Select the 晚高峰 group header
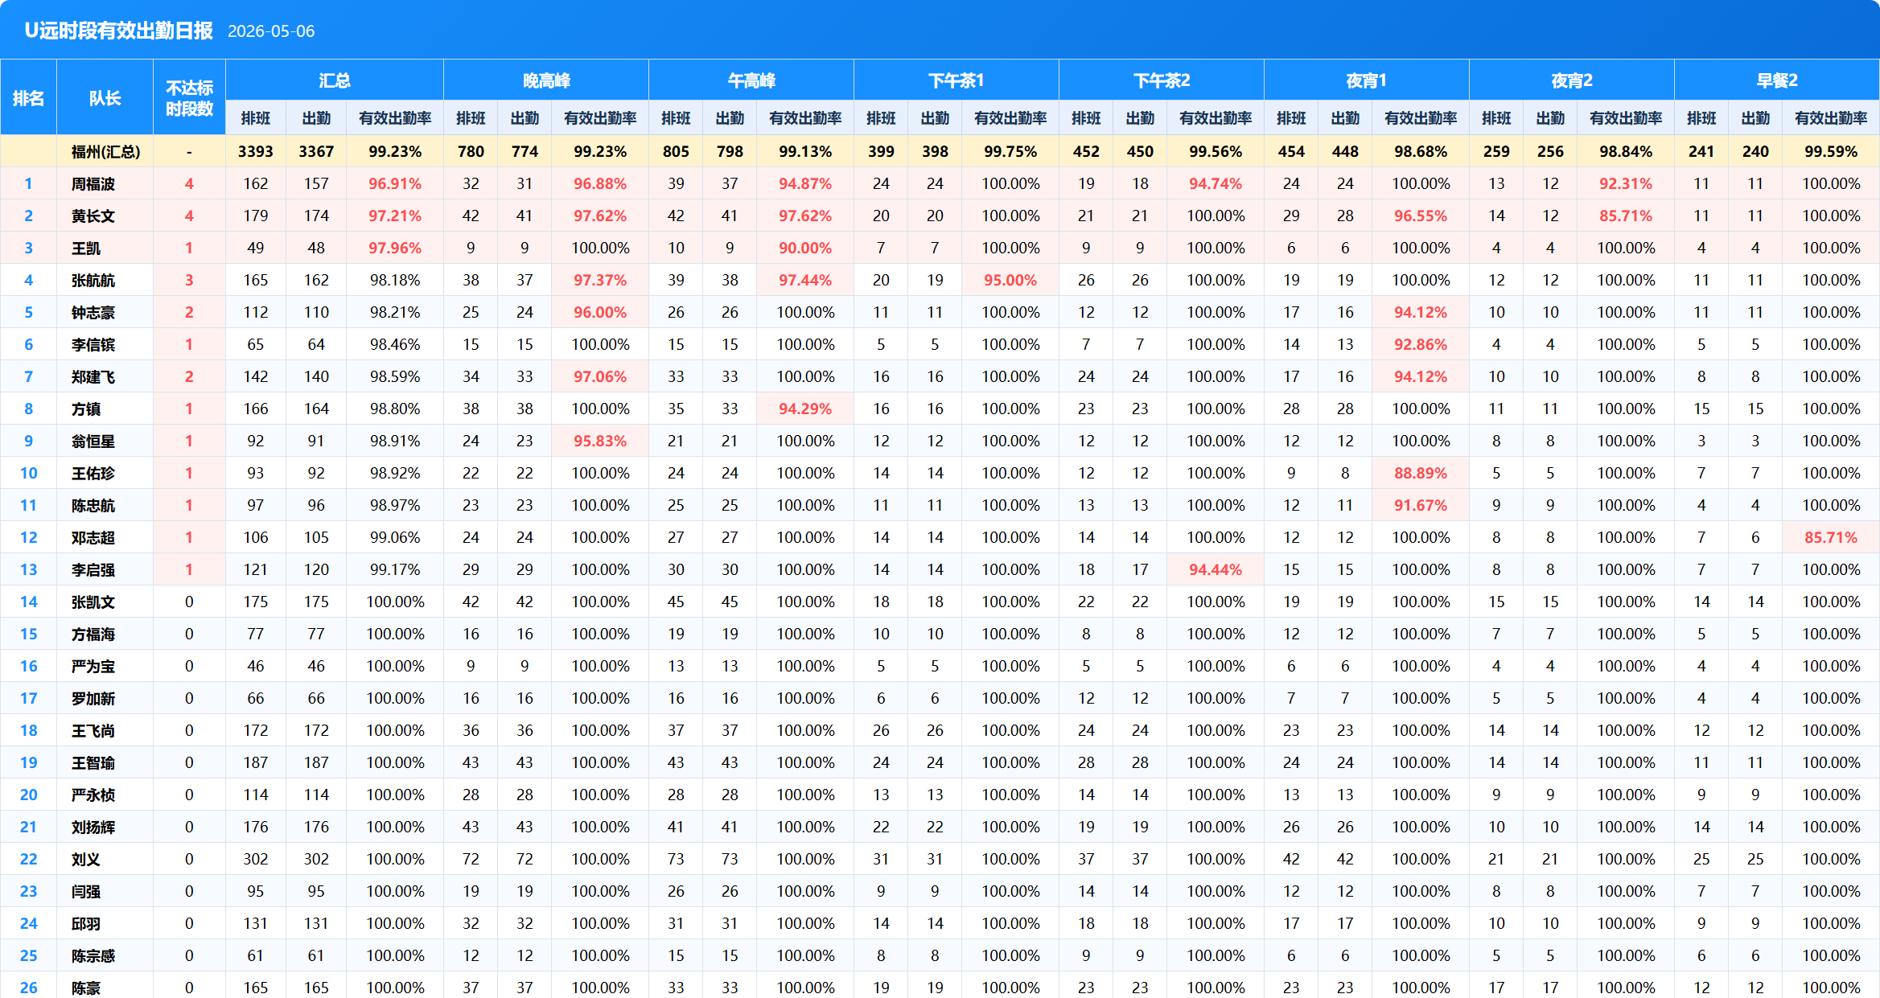The image size is (1880, 998). 546,80
